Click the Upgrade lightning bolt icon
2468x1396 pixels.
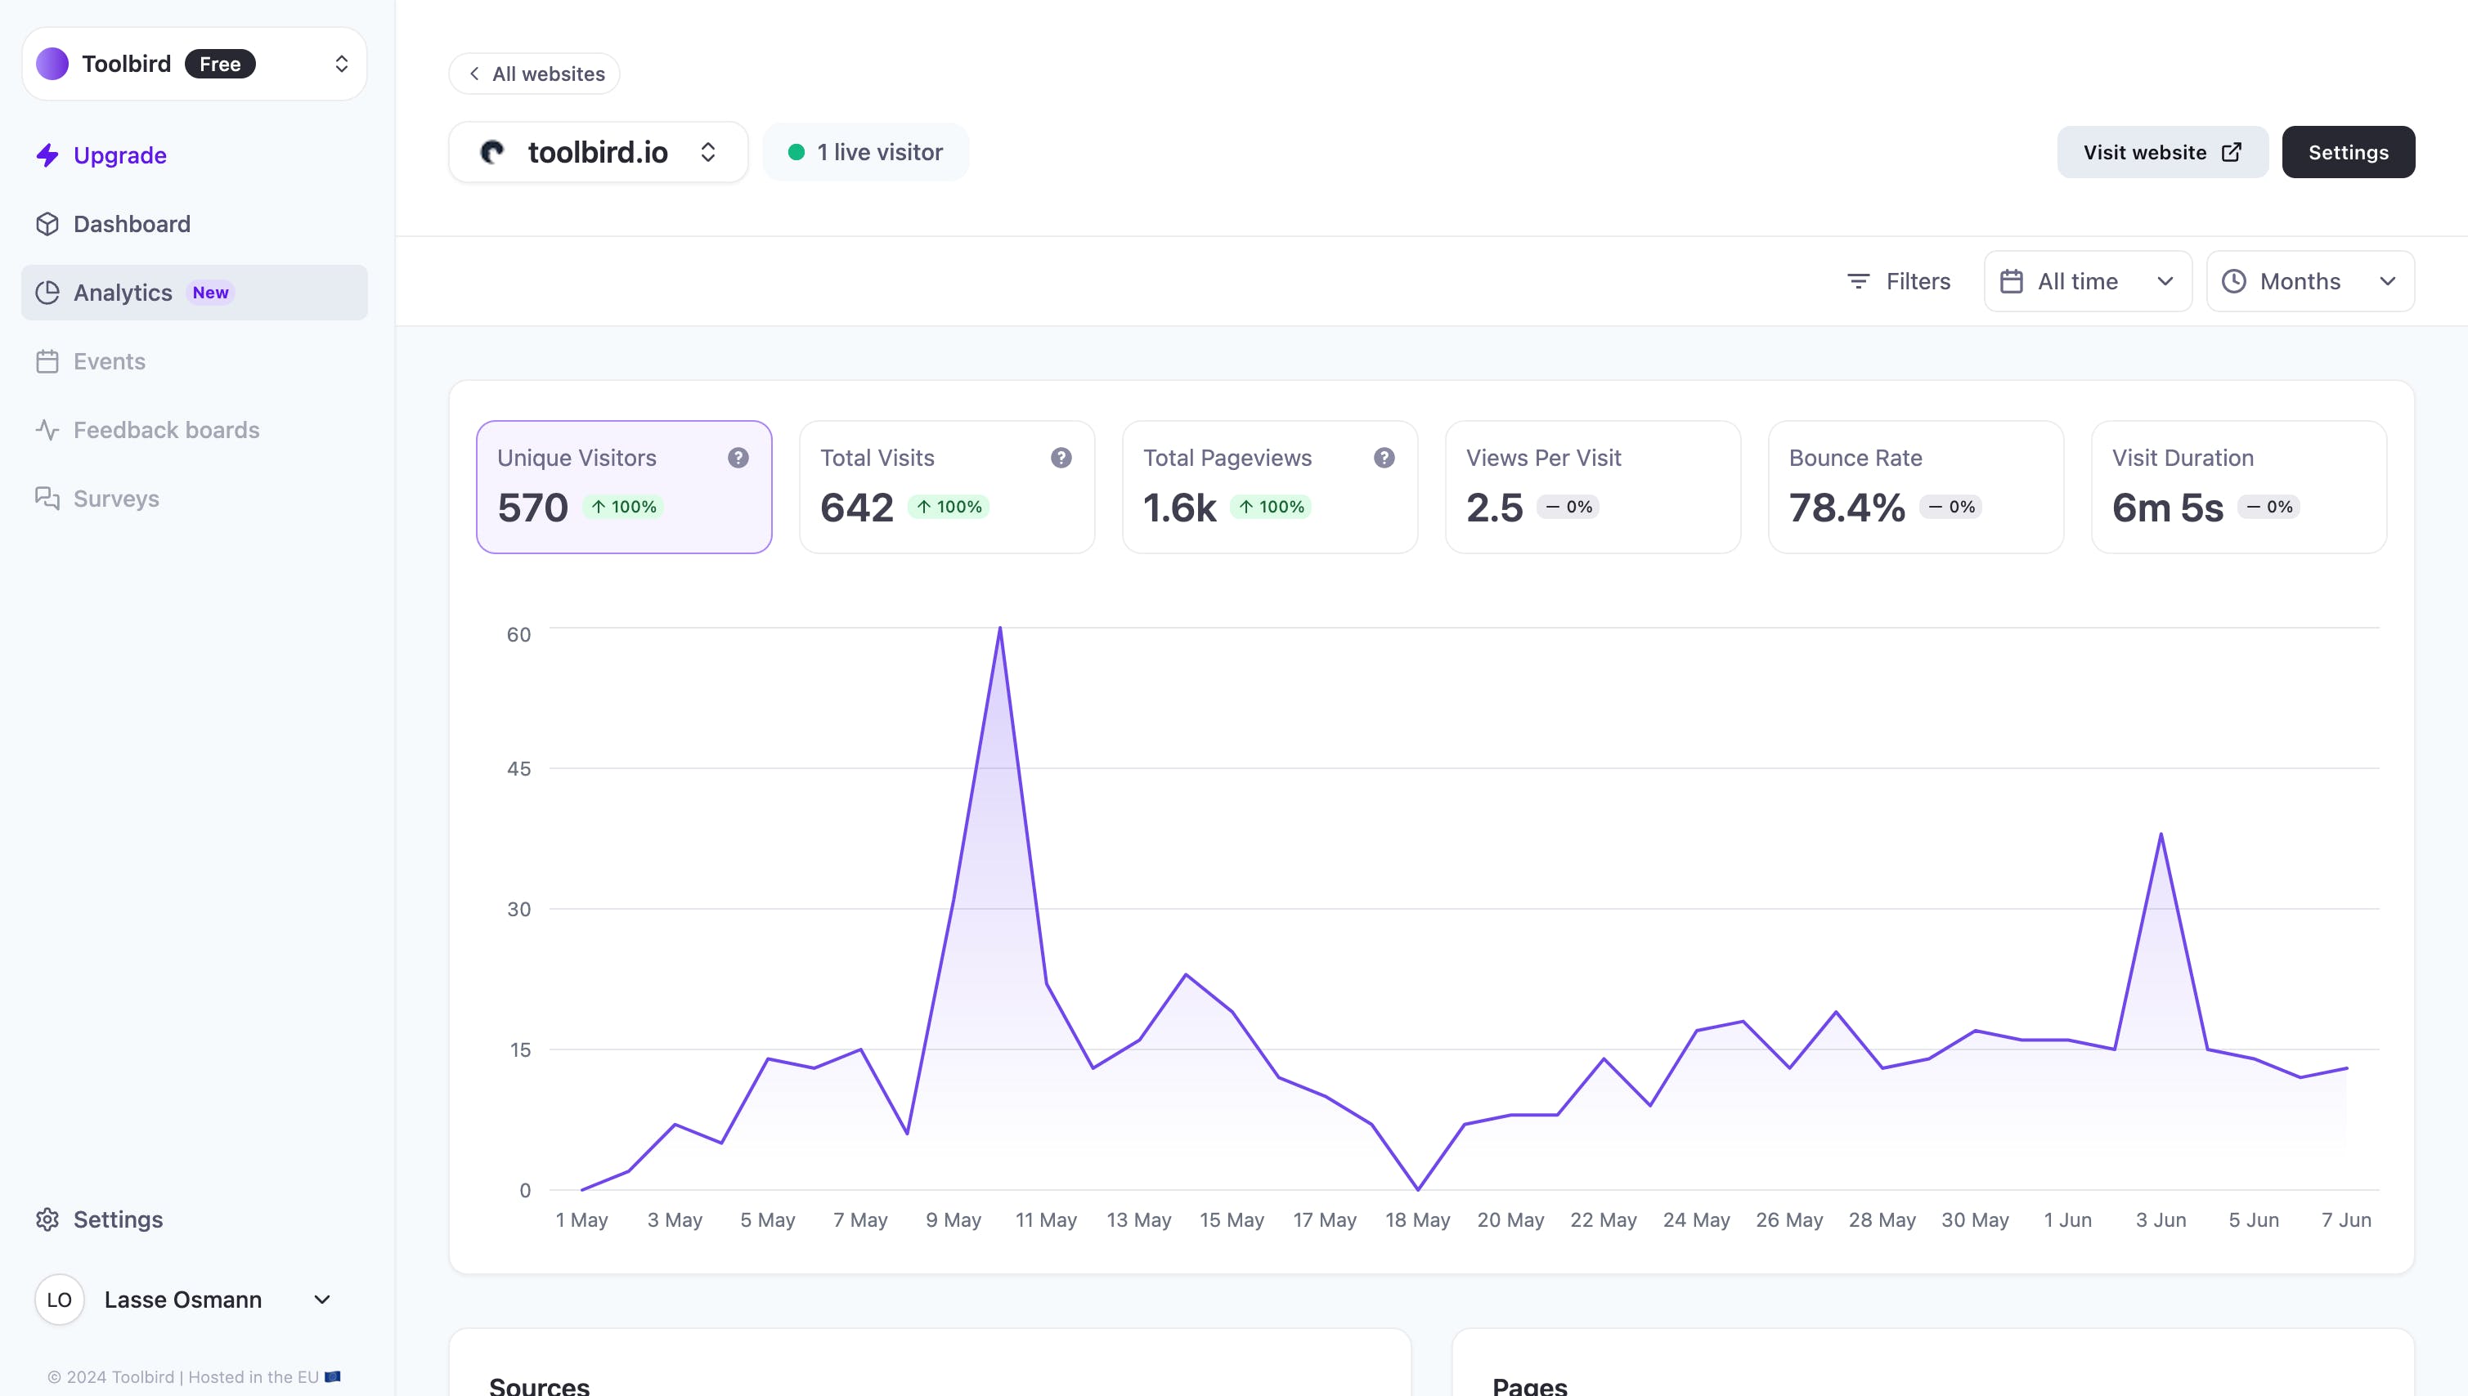[47, 155]
